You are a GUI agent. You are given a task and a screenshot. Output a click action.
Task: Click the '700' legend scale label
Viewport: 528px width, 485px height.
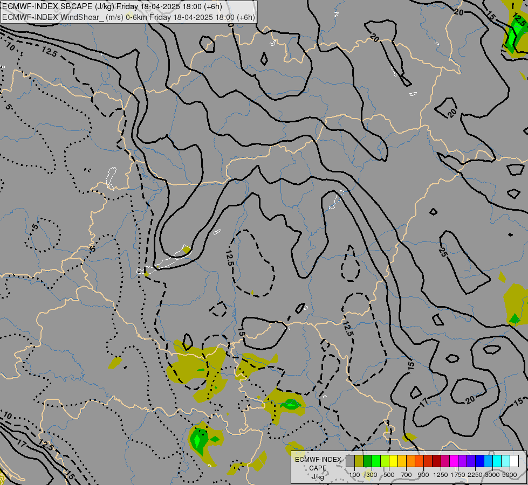[407, 475]
